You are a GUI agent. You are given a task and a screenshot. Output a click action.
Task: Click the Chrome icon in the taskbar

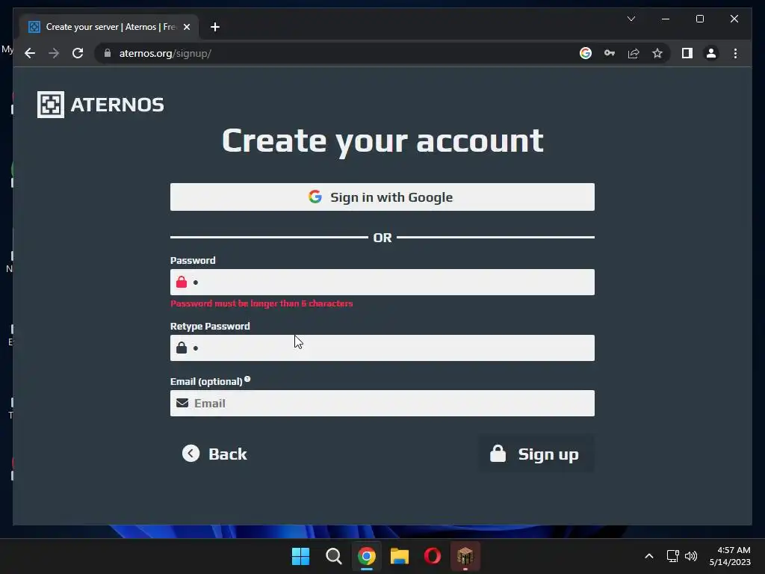(366, 556)
